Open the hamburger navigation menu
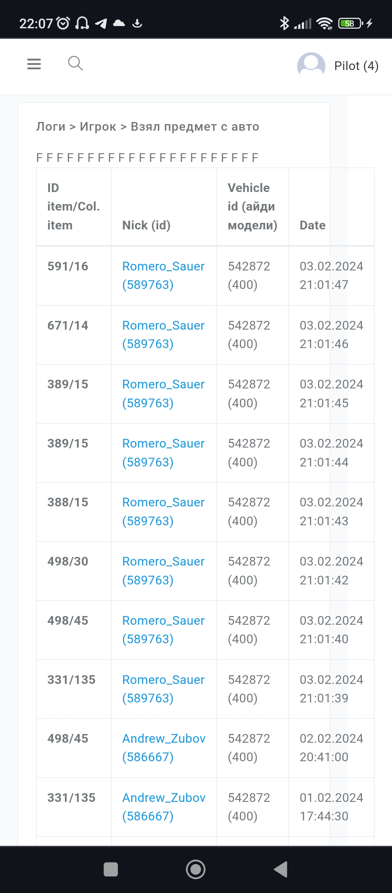 (x=34, y=64)
